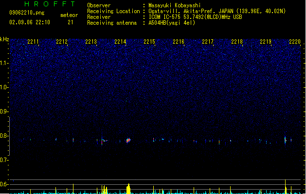Click the ICOM IC-575 receiver text

196,17
